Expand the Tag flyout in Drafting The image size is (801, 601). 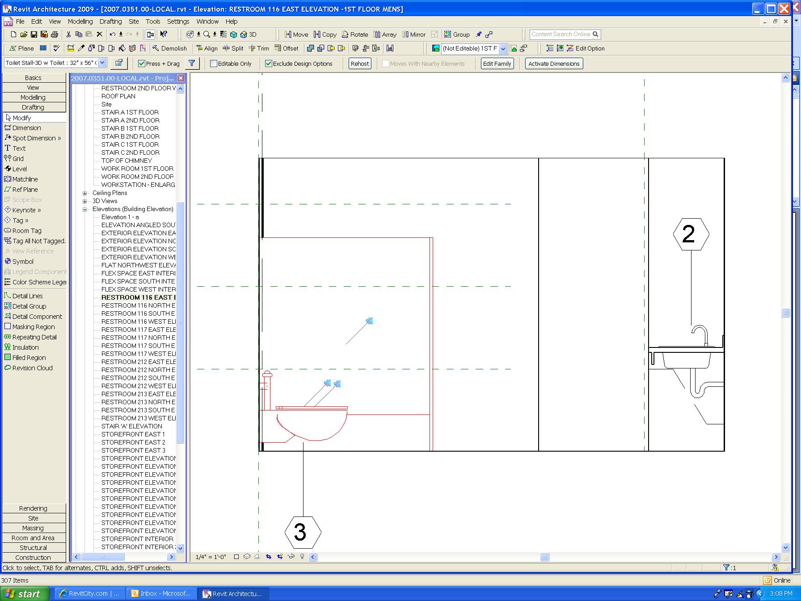pos(26,220)
